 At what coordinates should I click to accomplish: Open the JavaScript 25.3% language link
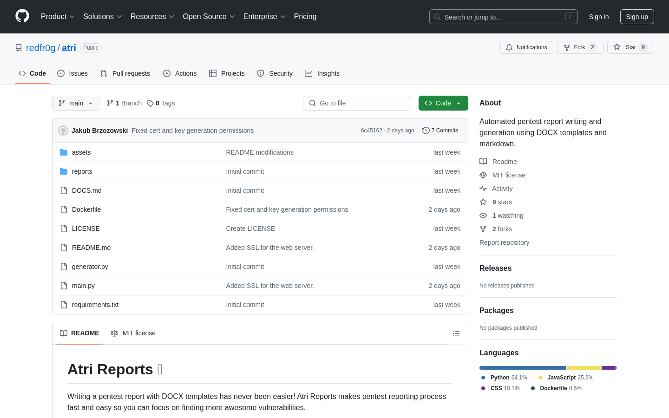tap(565, 378)
